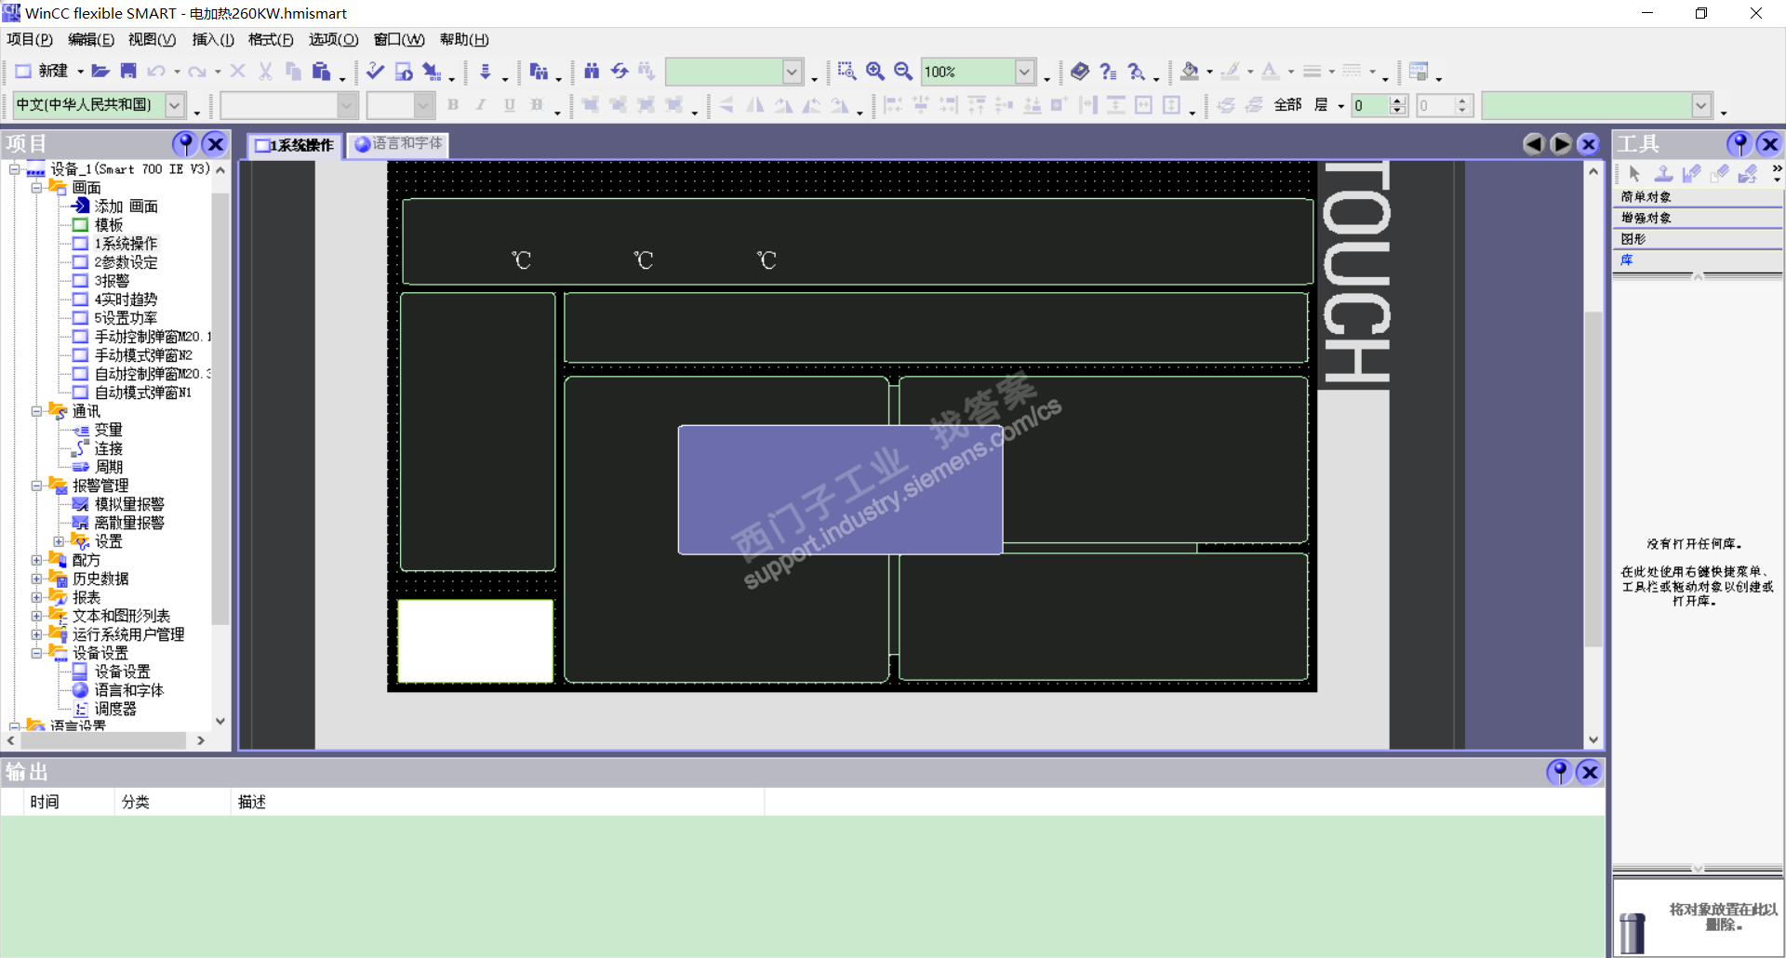Select 库 section in Tools panel
The width and height of the screenshot is (1786, 958).
[1697, 260]
